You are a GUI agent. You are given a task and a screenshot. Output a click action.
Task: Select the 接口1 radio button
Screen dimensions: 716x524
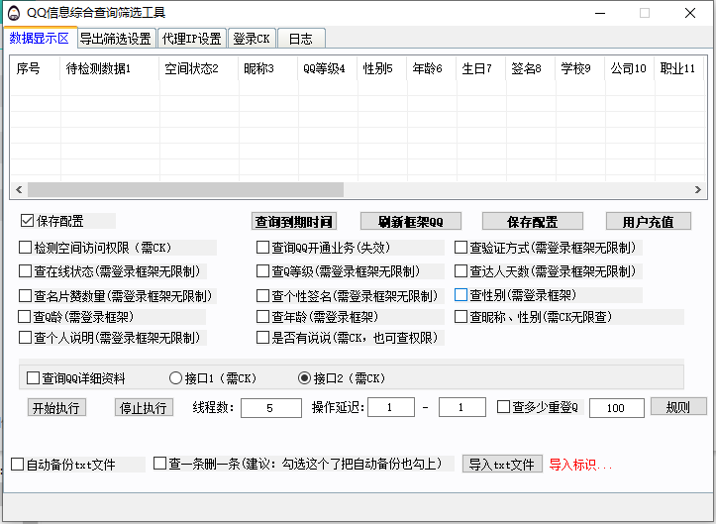point(176,378)
